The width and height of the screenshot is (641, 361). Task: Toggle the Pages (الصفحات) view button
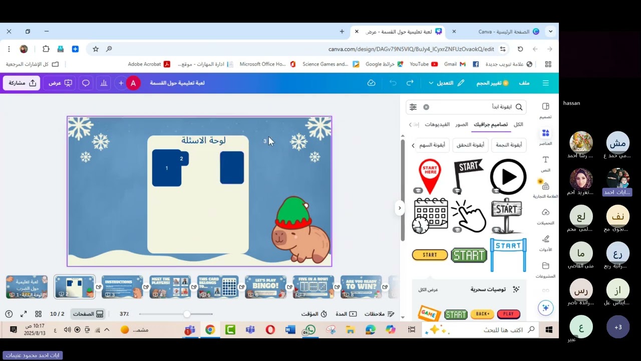tap(88, 314)
